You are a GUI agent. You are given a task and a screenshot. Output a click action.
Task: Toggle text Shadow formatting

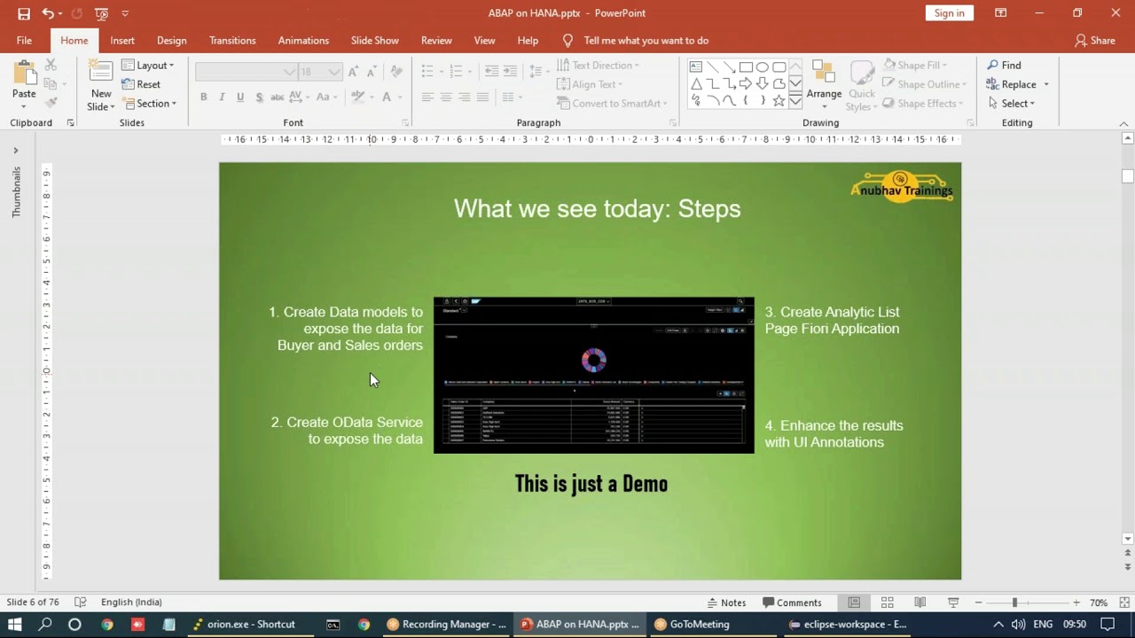(259, 97)
